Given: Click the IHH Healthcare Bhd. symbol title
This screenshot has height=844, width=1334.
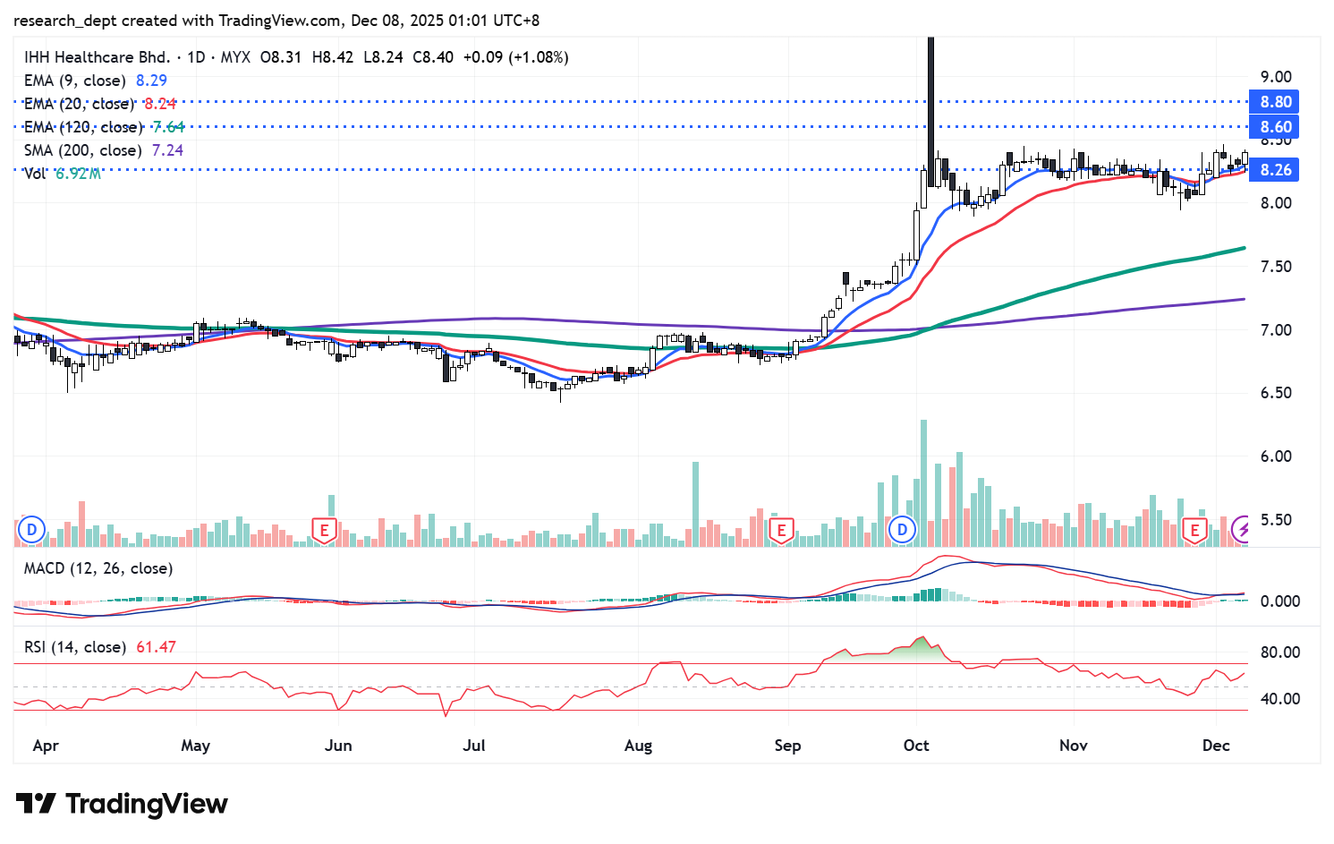Looking at the screenshot, I should pos(97,57).
